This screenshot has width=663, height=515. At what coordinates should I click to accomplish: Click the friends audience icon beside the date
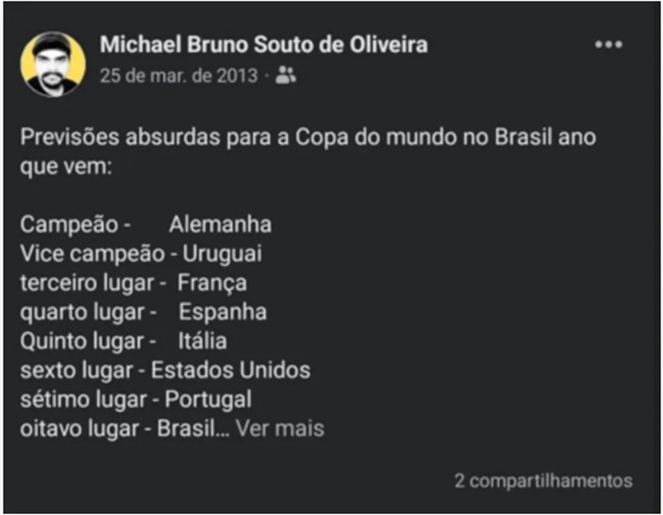(x=285, y=76)
